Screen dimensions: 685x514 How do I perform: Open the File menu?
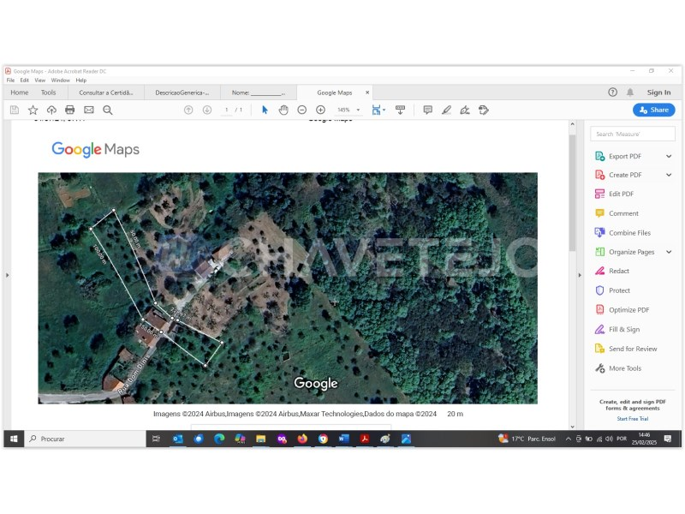[10, 81]
